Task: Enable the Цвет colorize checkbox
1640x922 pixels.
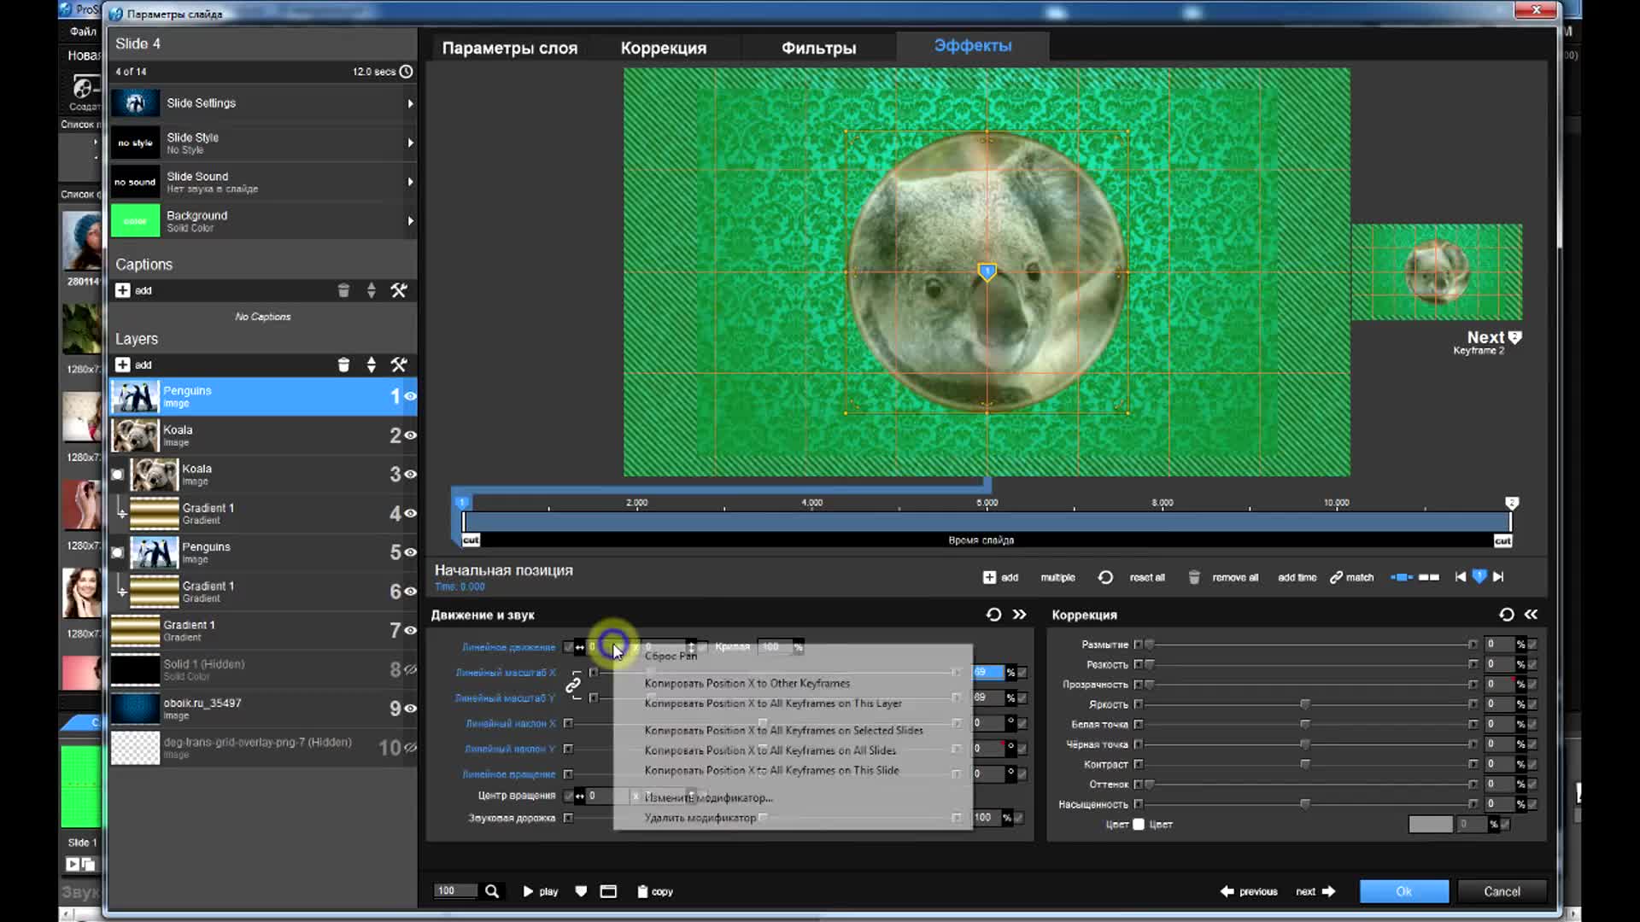Action: [x=1139, y=825]
